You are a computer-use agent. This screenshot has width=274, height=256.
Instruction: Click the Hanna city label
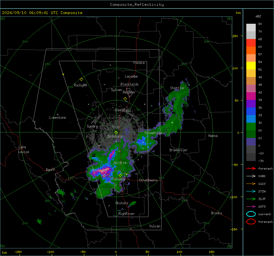pyautogui.click(x=213, y=136)
